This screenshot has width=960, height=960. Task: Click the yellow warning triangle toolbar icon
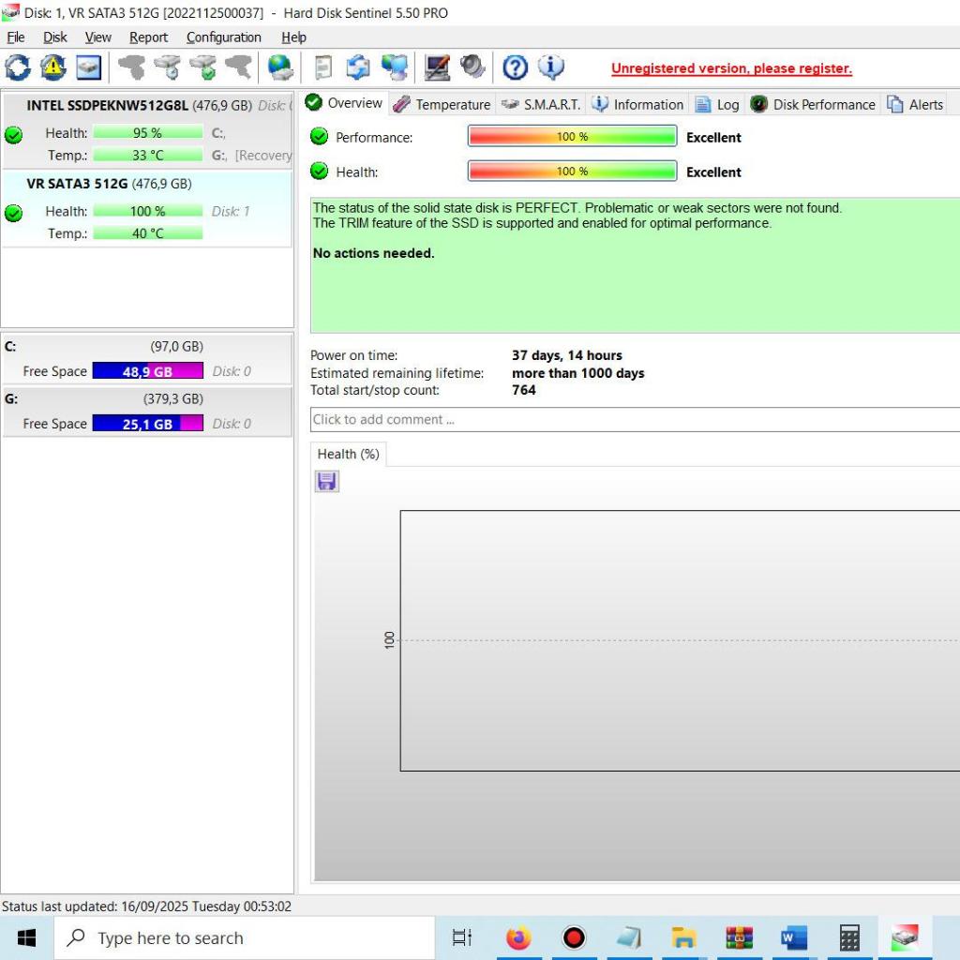pos(53,67)
